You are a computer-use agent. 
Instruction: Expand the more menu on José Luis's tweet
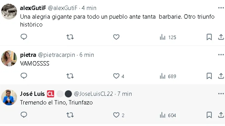[x=221, y=94]
